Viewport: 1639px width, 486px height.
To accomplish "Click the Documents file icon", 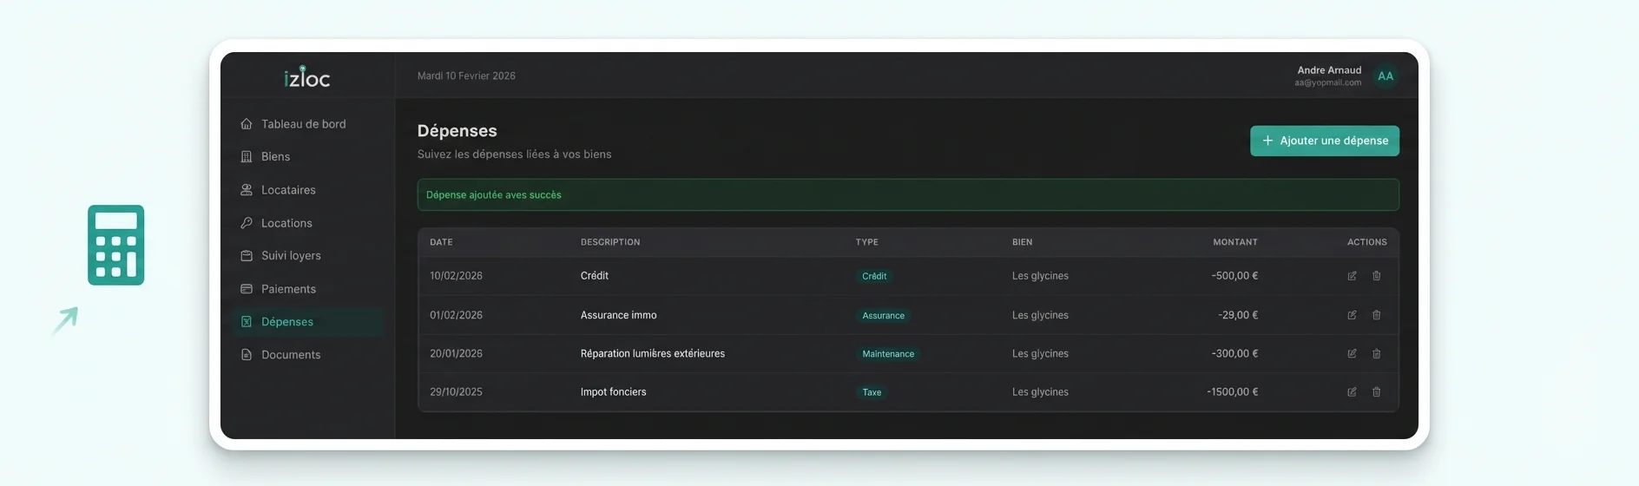I will coord(247,355).
